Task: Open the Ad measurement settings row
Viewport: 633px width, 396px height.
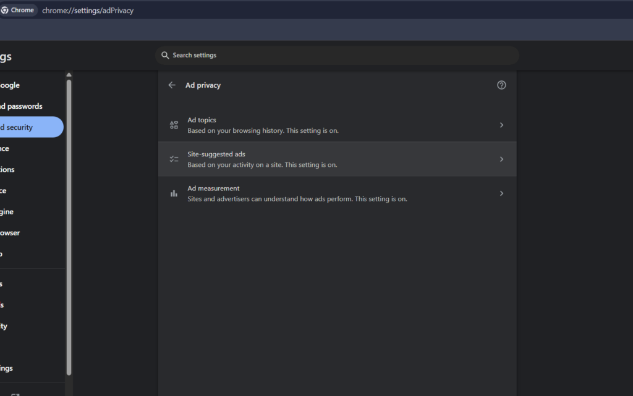Action: click(337, 193)
